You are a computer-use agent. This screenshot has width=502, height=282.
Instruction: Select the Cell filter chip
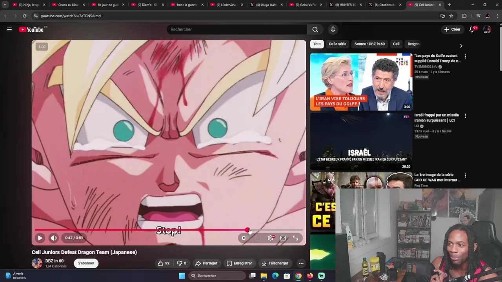396,44
